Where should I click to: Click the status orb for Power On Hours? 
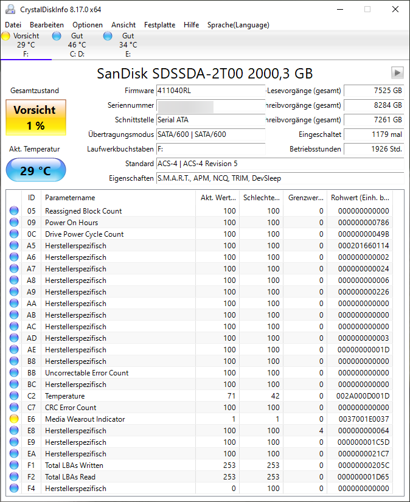(x=14, y=222)
